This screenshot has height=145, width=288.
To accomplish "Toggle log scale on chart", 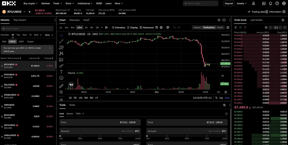I will [221, 98].
